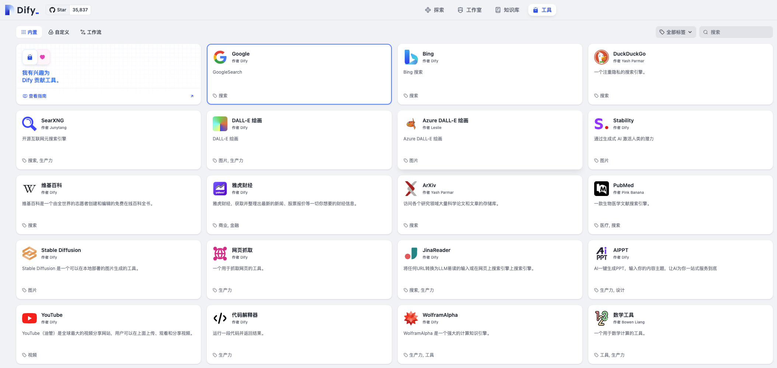Click the pink heart icon

click(42, 57)
